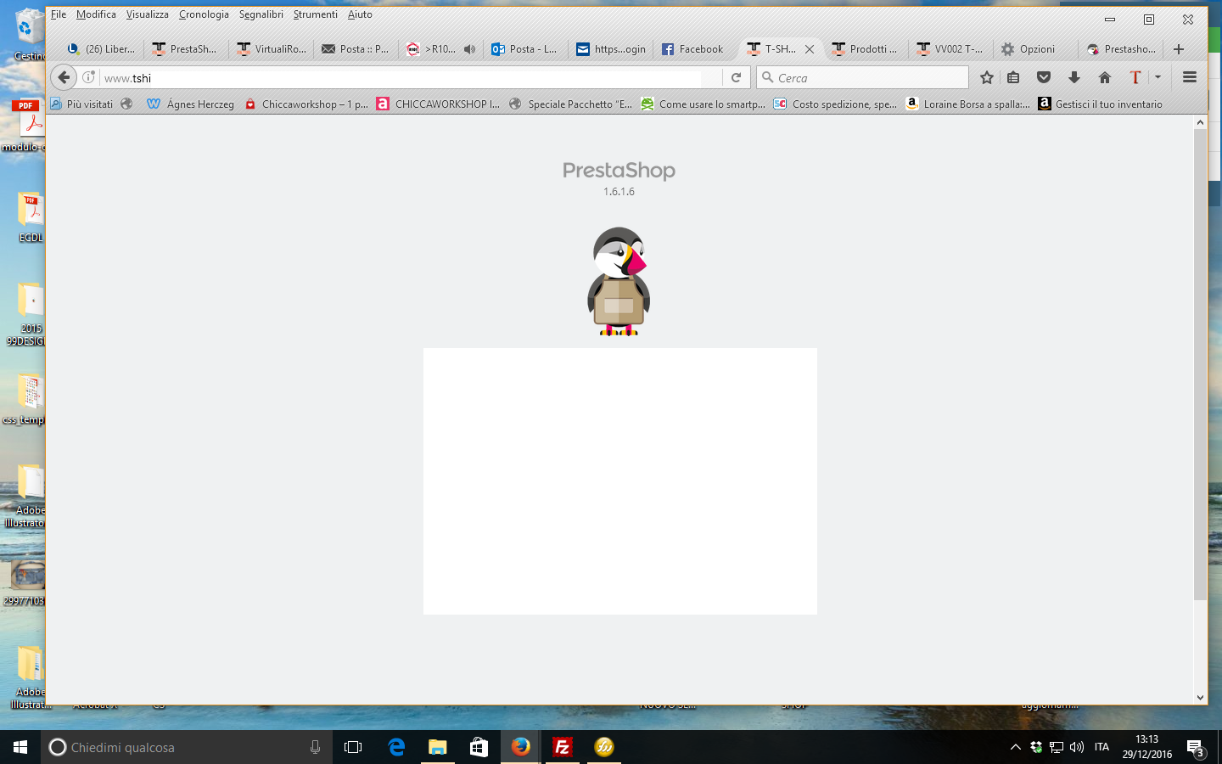Image resolution: width=1222 pixels, height=764 pixels.
Task: Click the yellow round app in taskbar
Action: point(604,747)
